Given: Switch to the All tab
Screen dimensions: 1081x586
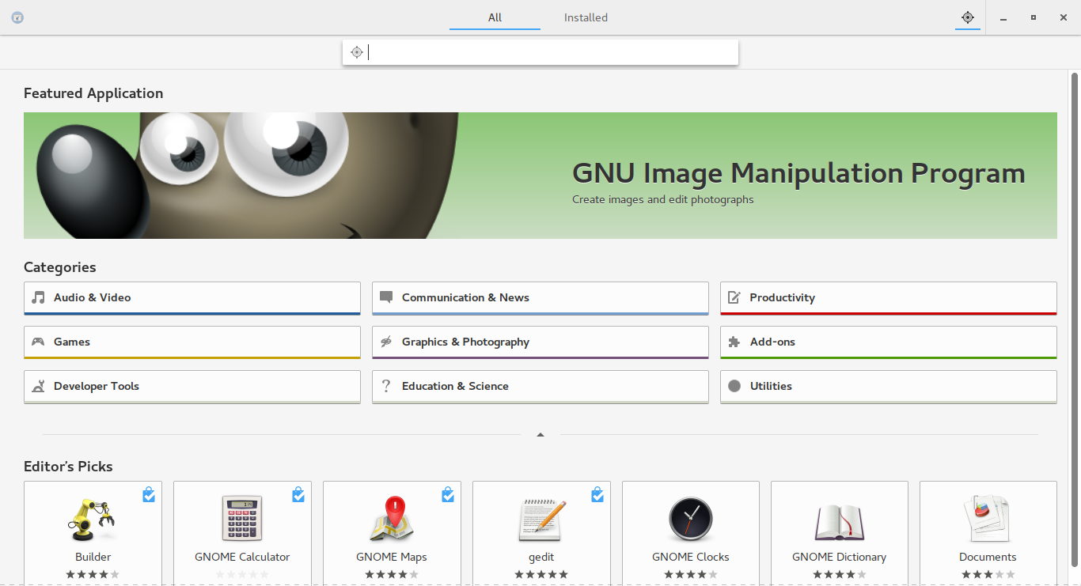Looking at the screenshot, I should tap(495, 17).
